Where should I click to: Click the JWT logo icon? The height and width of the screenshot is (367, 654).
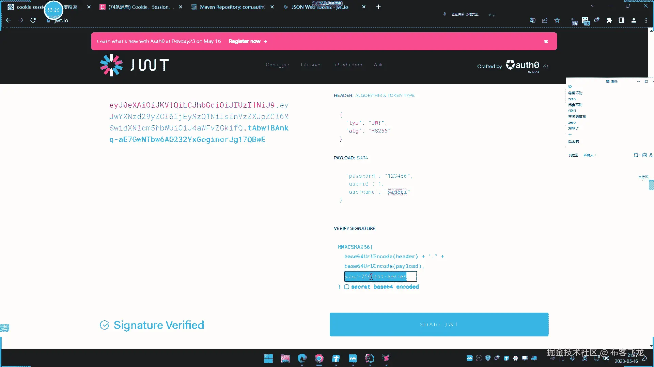point(111,65)
